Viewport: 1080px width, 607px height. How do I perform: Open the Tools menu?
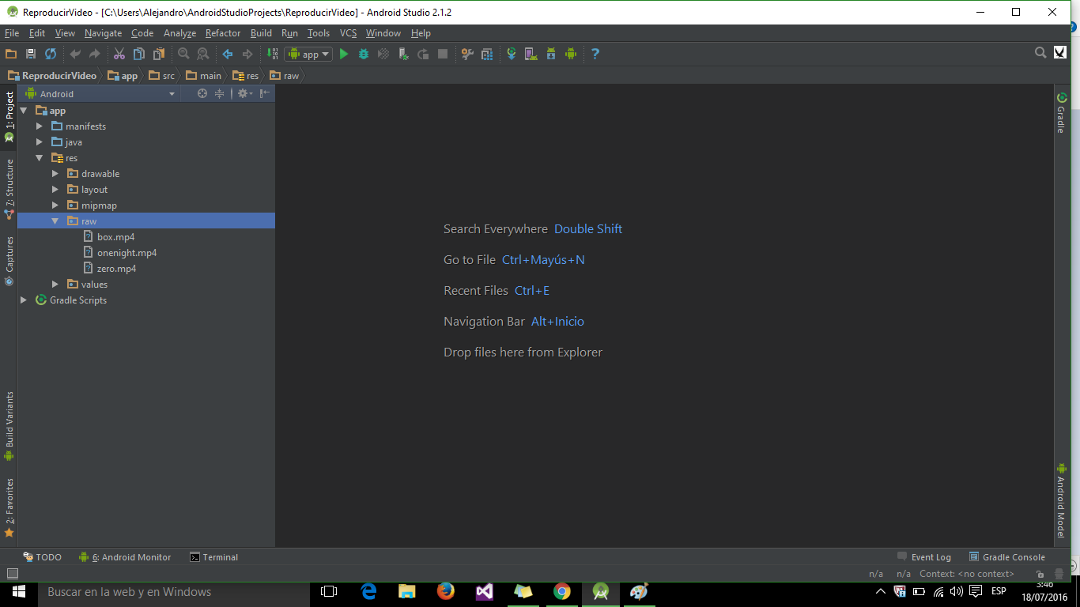coord(319,33)
